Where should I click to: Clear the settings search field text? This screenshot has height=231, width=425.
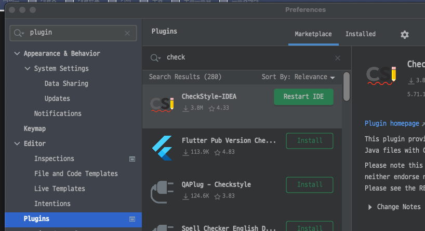pos(127,33)
